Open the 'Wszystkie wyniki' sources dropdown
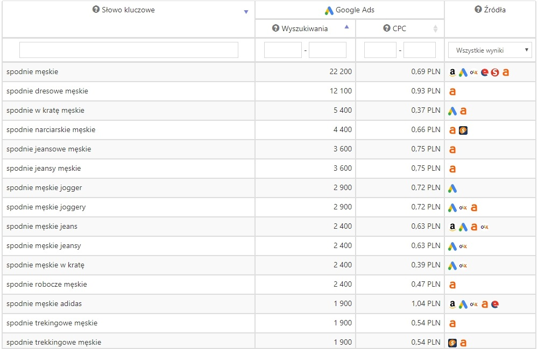 point(490,50)
